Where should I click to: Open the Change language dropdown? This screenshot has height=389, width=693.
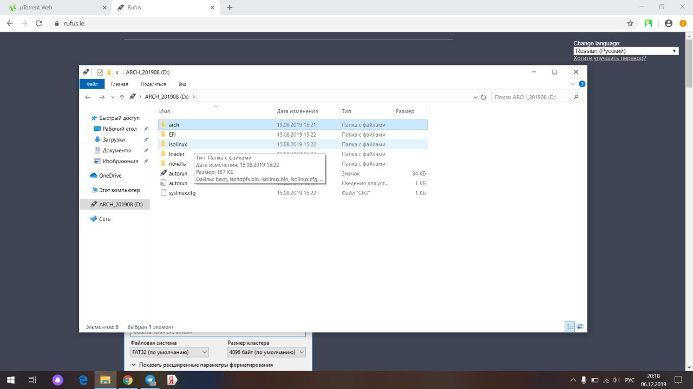[626, 51]
